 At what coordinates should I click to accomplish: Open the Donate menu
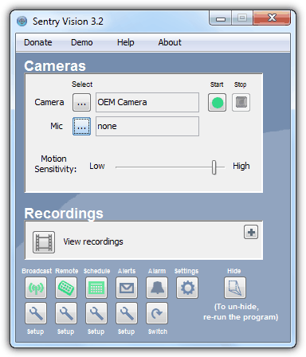(x=38, y=42)
